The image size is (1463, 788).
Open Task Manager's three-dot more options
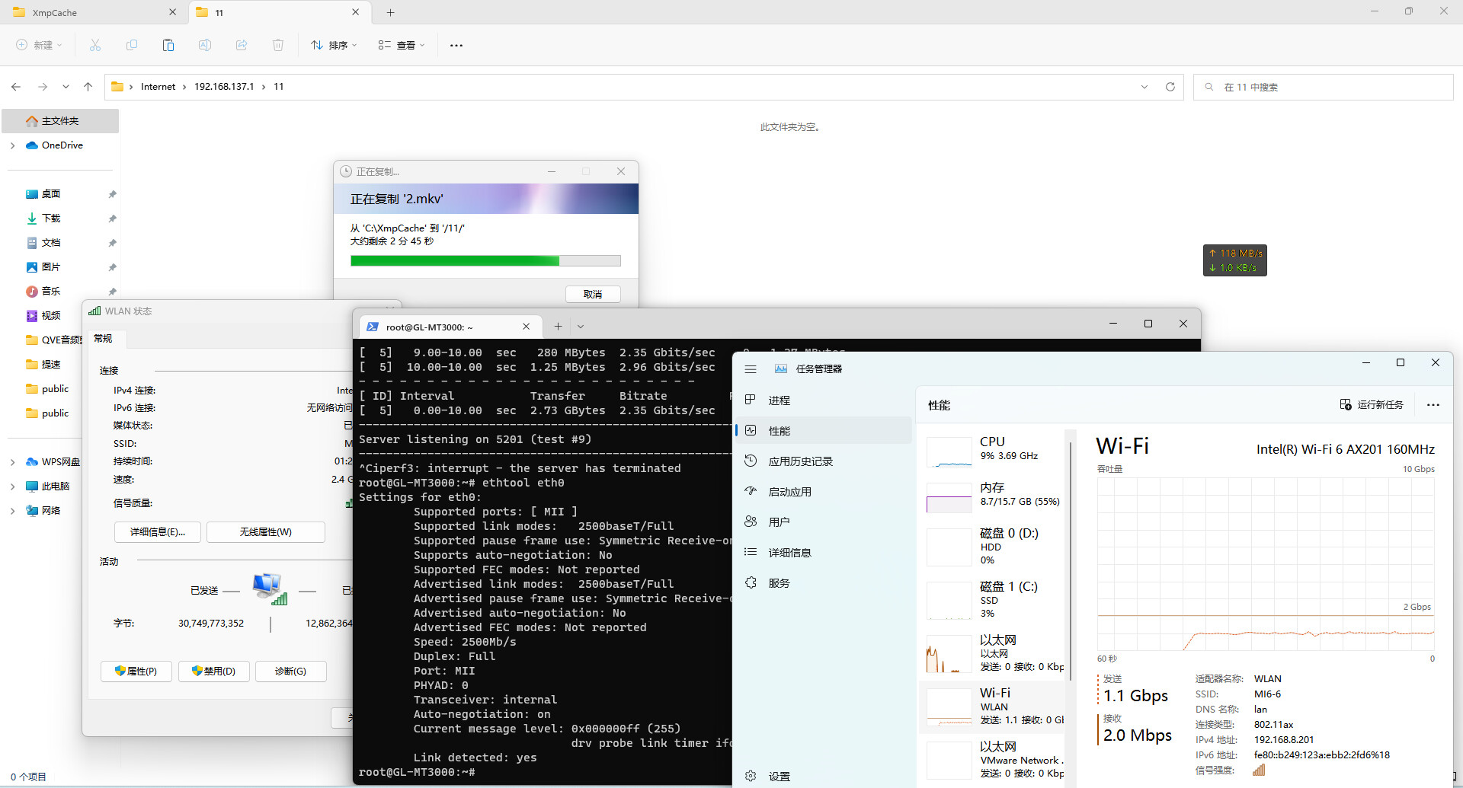pyautogui.click(x=1433, y=405)
